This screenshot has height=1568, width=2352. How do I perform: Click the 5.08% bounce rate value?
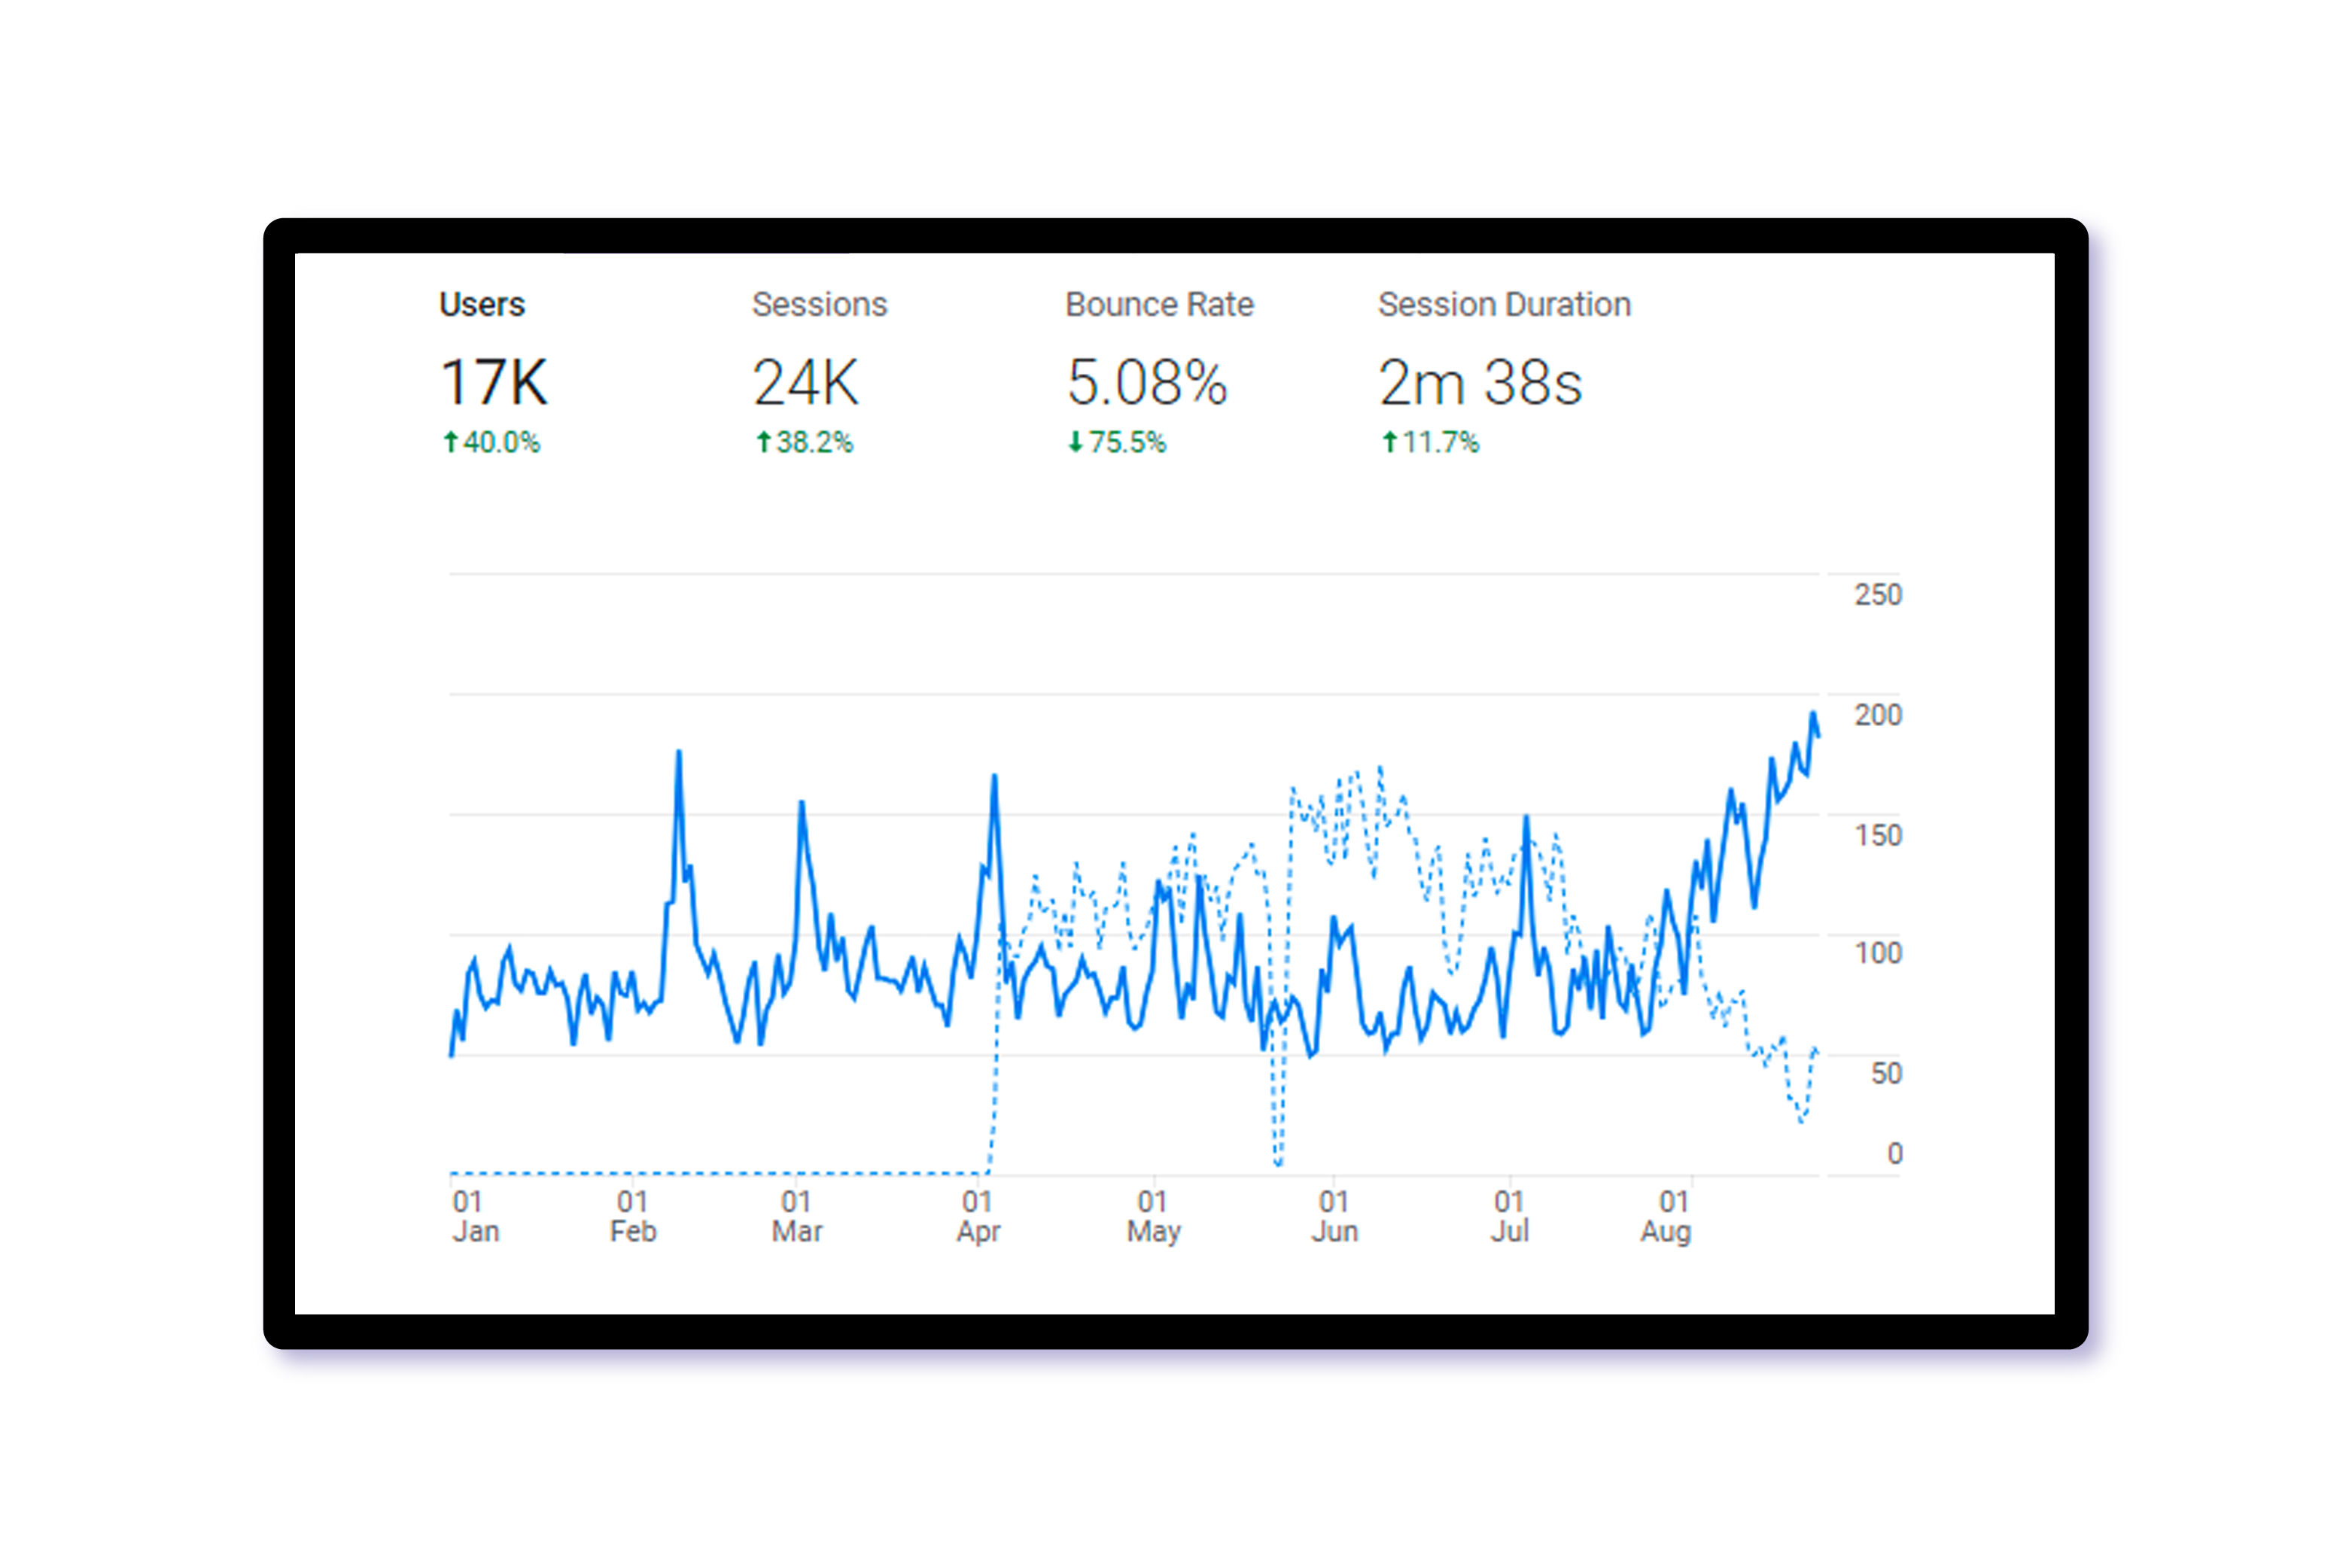[1146, 382]
